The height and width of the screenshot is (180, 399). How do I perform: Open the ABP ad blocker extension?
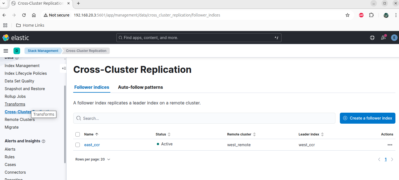coord(361,15)
